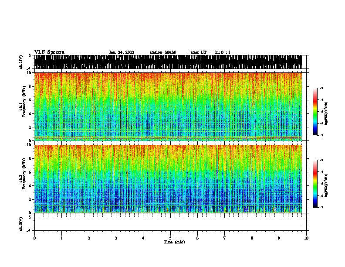Viewport: 345px width, 267px height.
Task: Select the ch.1 voltage waveform panel
Action: [x=168, y=62]
